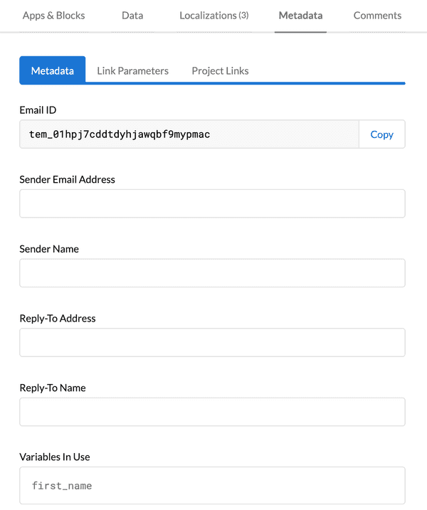Switch to the Data tab
The height and width of the screenshot is (510, 427).
[132, 15]
